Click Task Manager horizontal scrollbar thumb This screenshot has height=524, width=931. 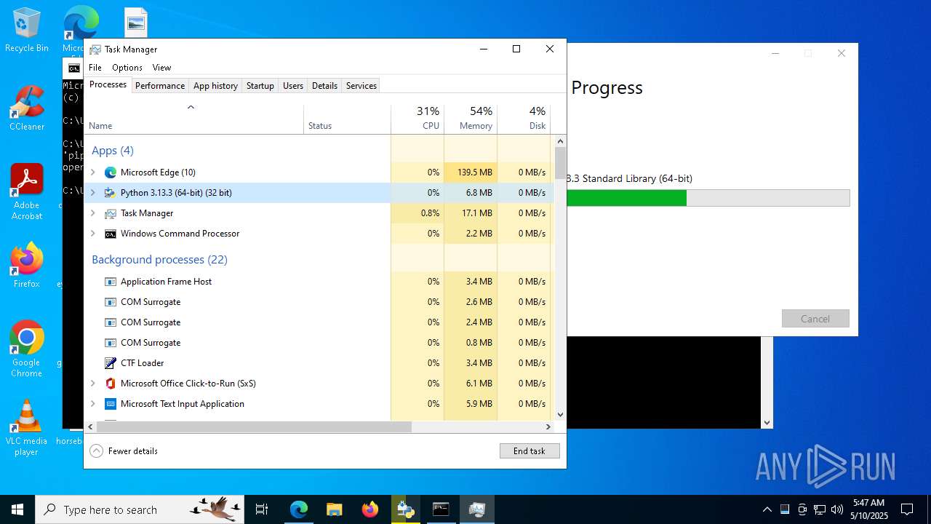[254, 427]
